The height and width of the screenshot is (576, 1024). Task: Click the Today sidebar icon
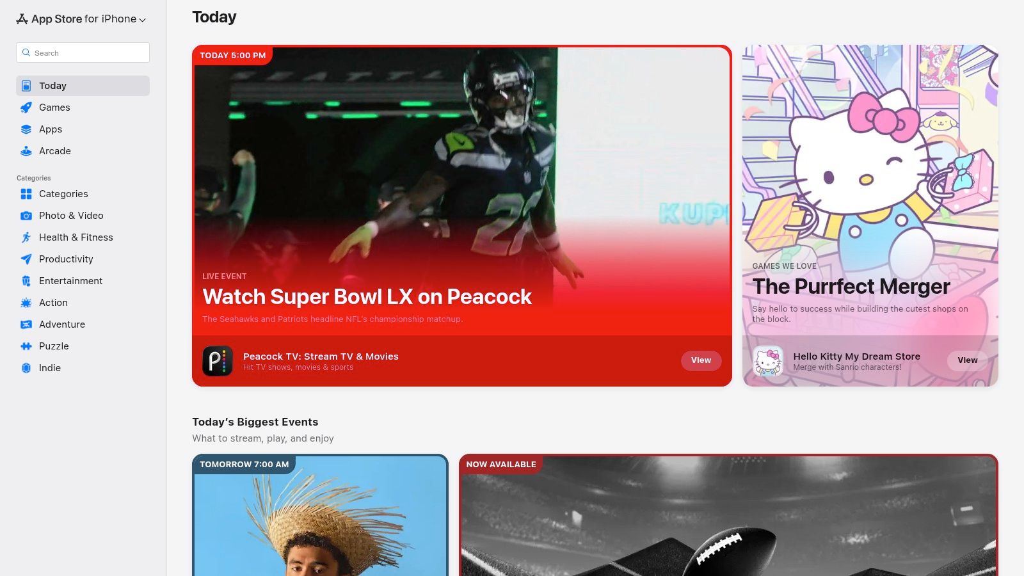click(26, 86)
